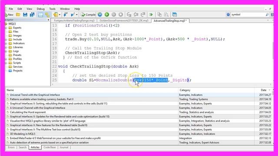The width and height of the screenshot is (278, 156).
Task: Click Step Out debug icon
Action: [143, 15]
